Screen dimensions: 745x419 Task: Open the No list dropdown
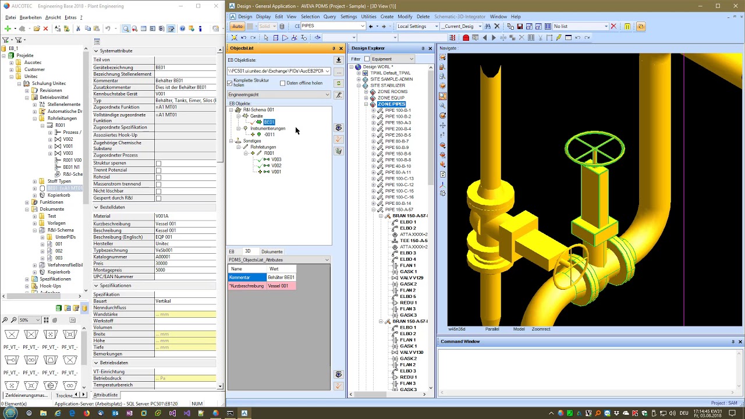coord(605,26)
